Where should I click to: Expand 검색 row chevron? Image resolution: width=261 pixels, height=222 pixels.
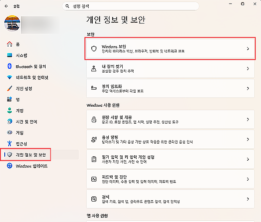tap(248, 199)
